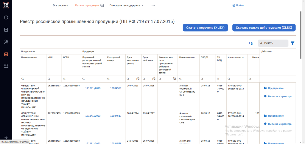Open registry number 10084557 dated 10.04.2024
This screenshot has height=144, width=305.
point(116,116)
